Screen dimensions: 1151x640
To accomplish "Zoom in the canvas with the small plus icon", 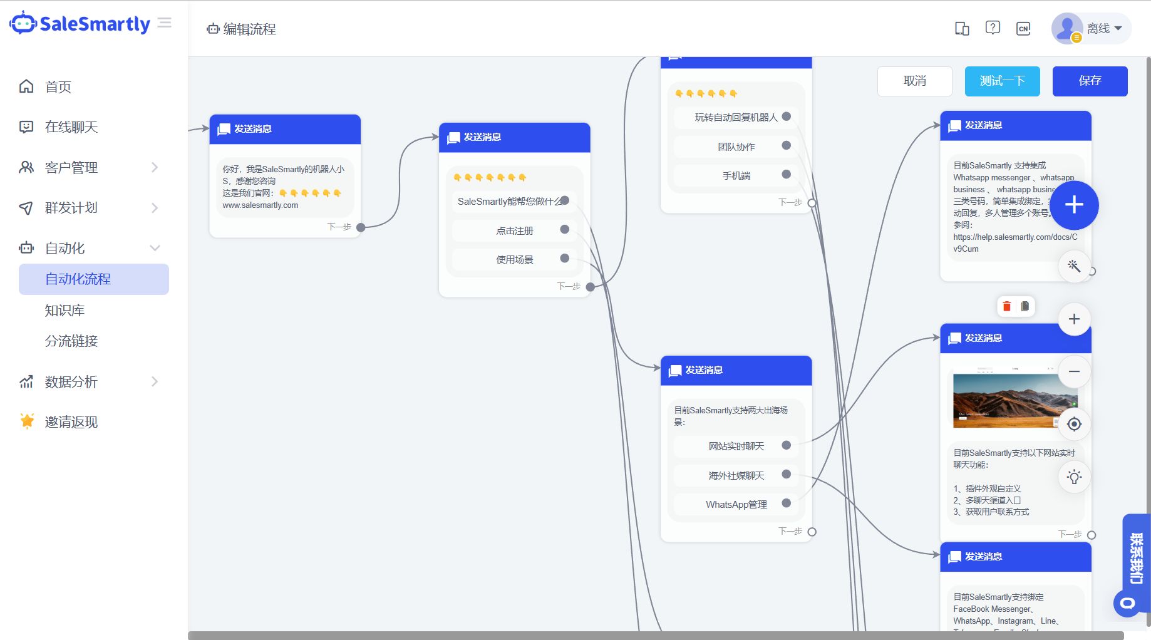I will click(1074, 319).
